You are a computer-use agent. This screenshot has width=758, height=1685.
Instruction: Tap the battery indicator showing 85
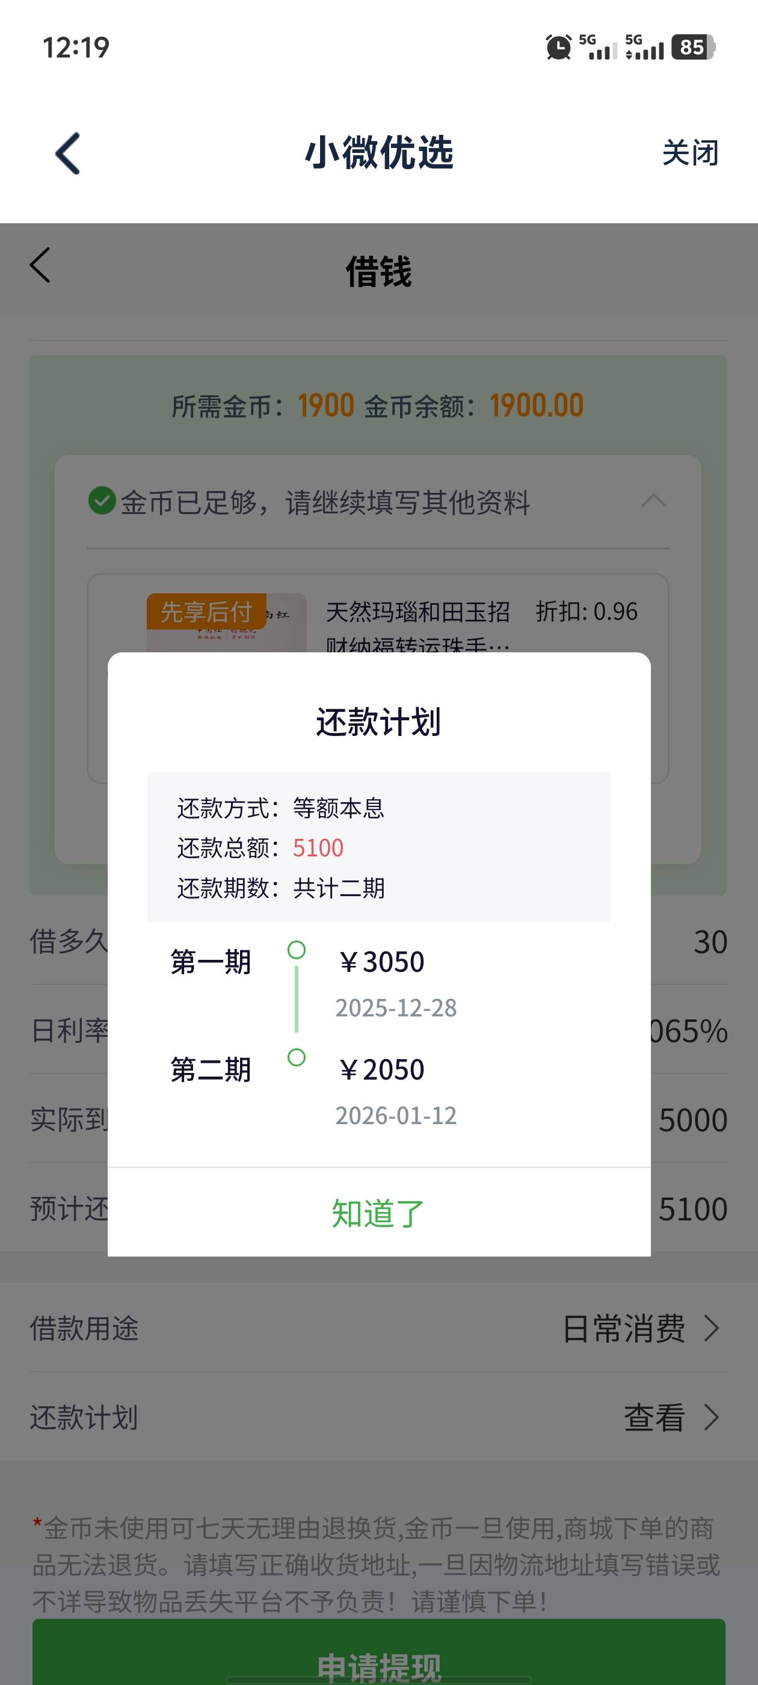[693, 48]
